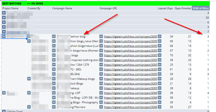Open pitchbox link in 'hion blogs_news (Men' row
The height and width of the screenshot is (112, 216).
131,41
